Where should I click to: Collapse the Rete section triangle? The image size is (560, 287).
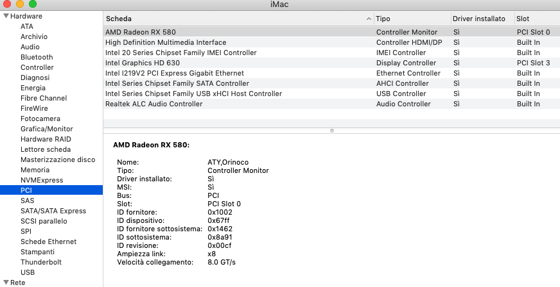6,283
